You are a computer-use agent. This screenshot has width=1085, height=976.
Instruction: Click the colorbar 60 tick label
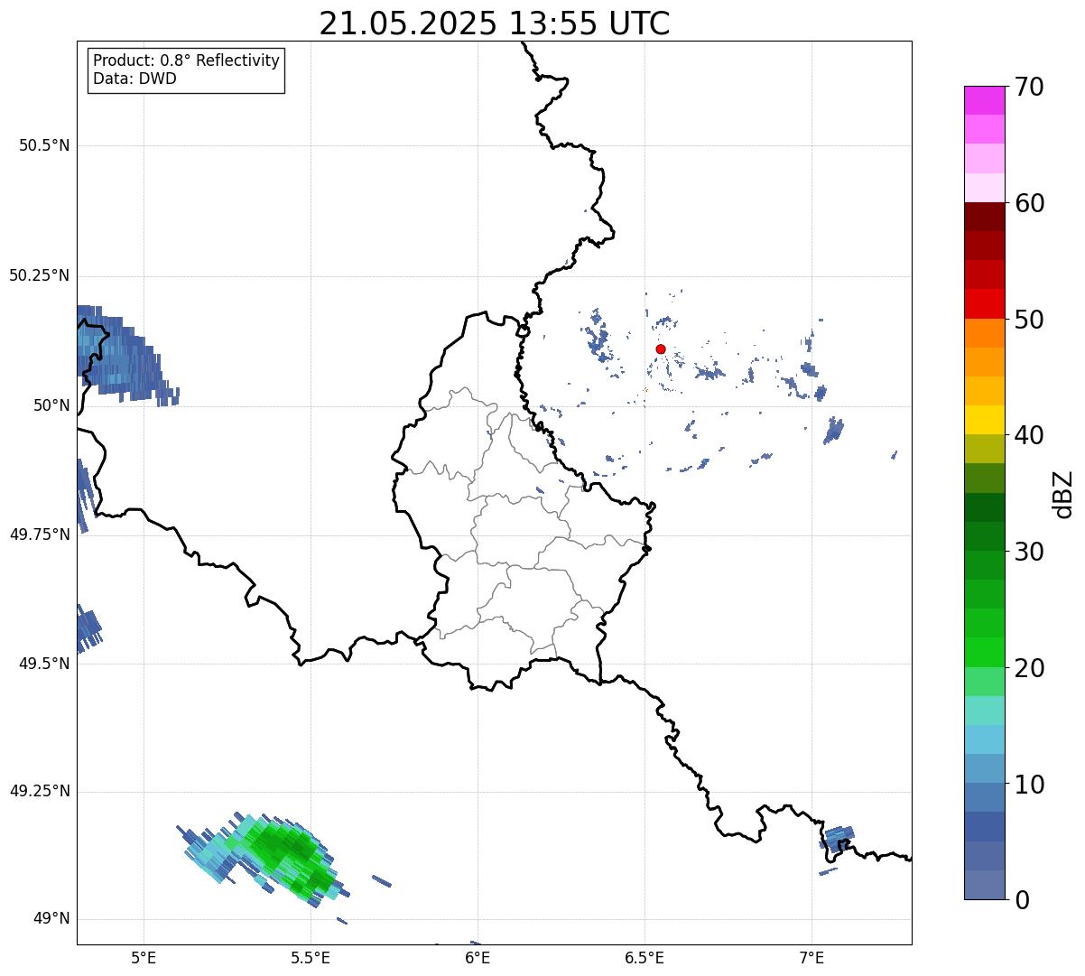[x=1030, y=203]
